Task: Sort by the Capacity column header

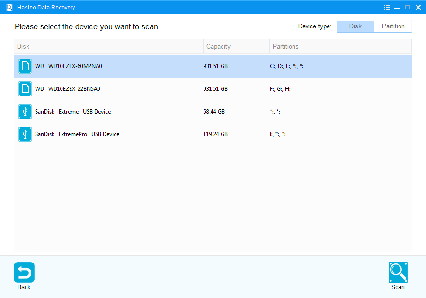Action: coord(236,46)
